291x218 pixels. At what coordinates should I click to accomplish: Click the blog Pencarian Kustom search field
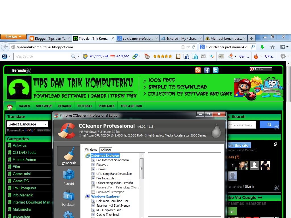242,125
